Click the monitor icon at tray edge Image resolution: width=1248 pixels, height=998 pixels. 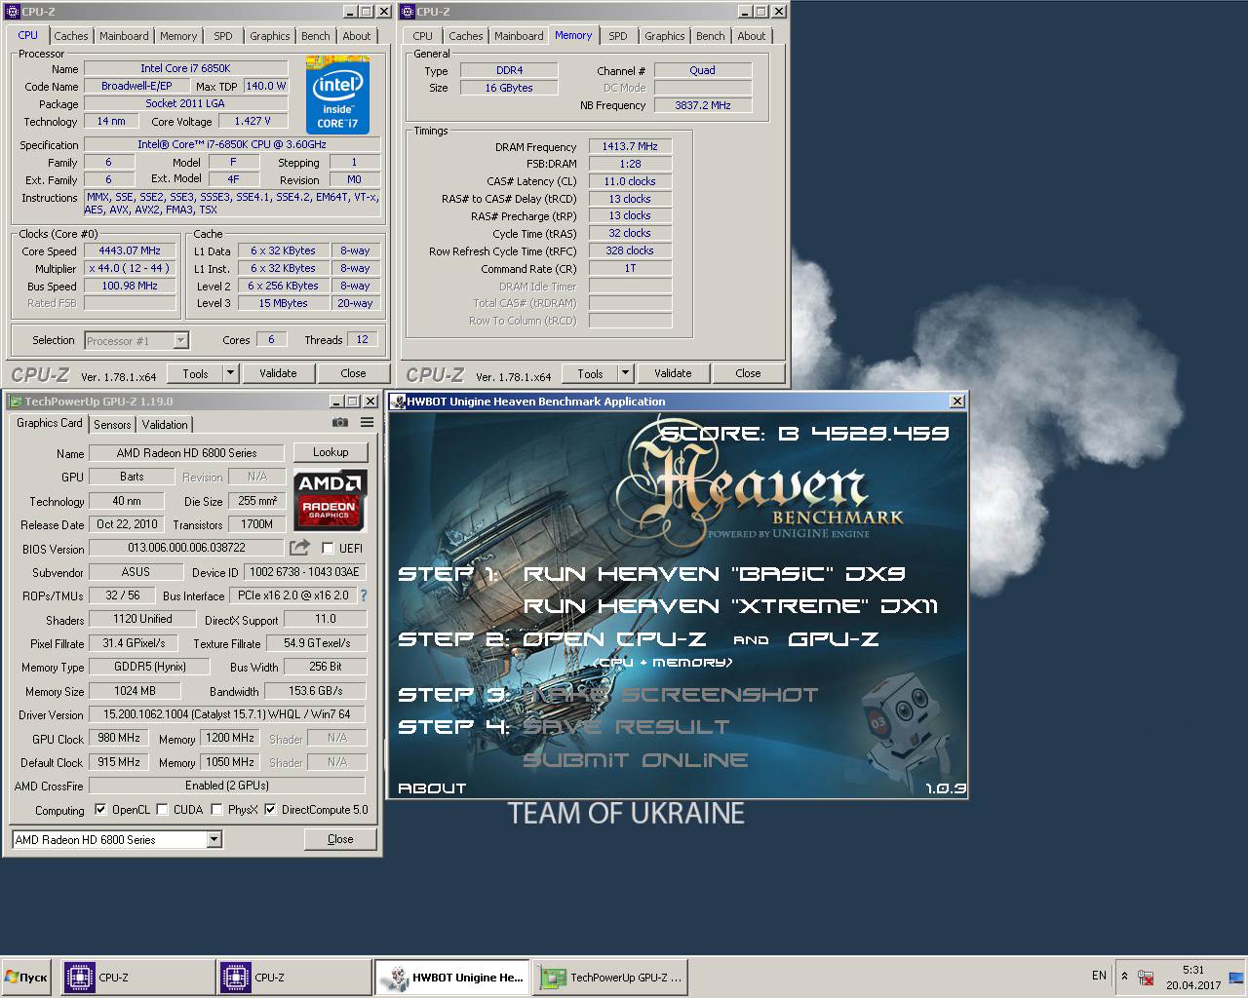click(x=1236, y=978)
